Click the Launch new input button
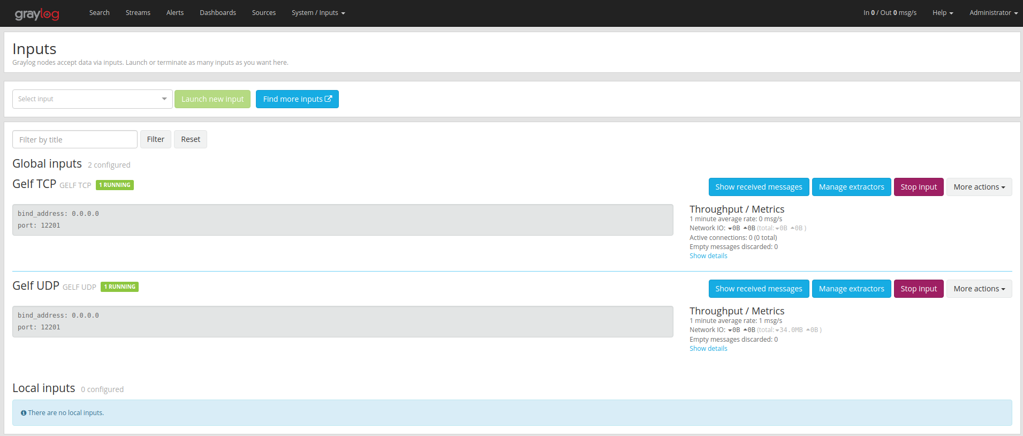 [213, 99]
